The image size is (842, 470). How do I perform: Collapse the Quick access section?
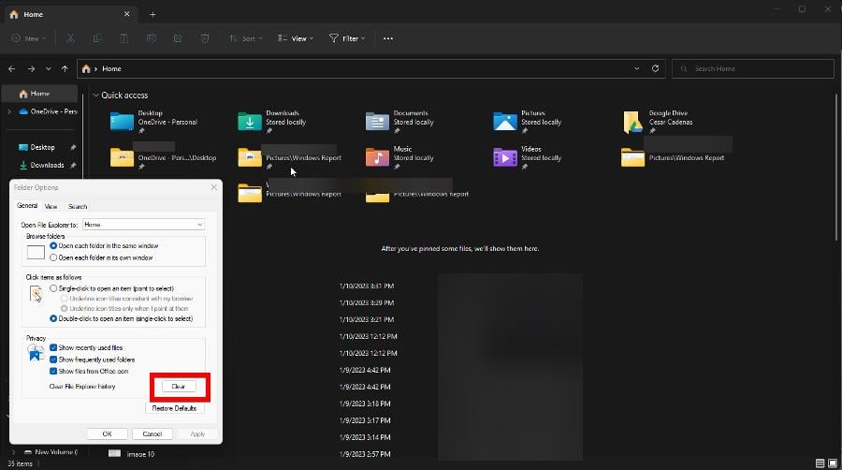pos(96,95)
